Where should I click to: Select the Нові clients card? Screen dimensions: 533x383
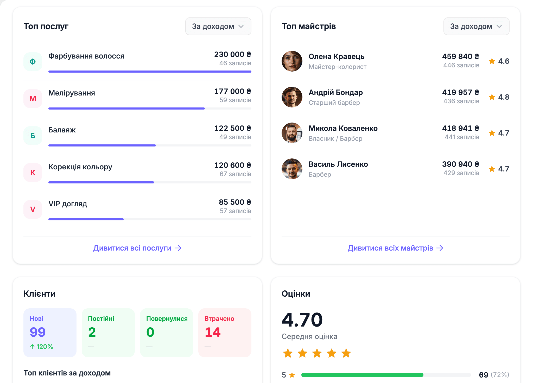50,333
